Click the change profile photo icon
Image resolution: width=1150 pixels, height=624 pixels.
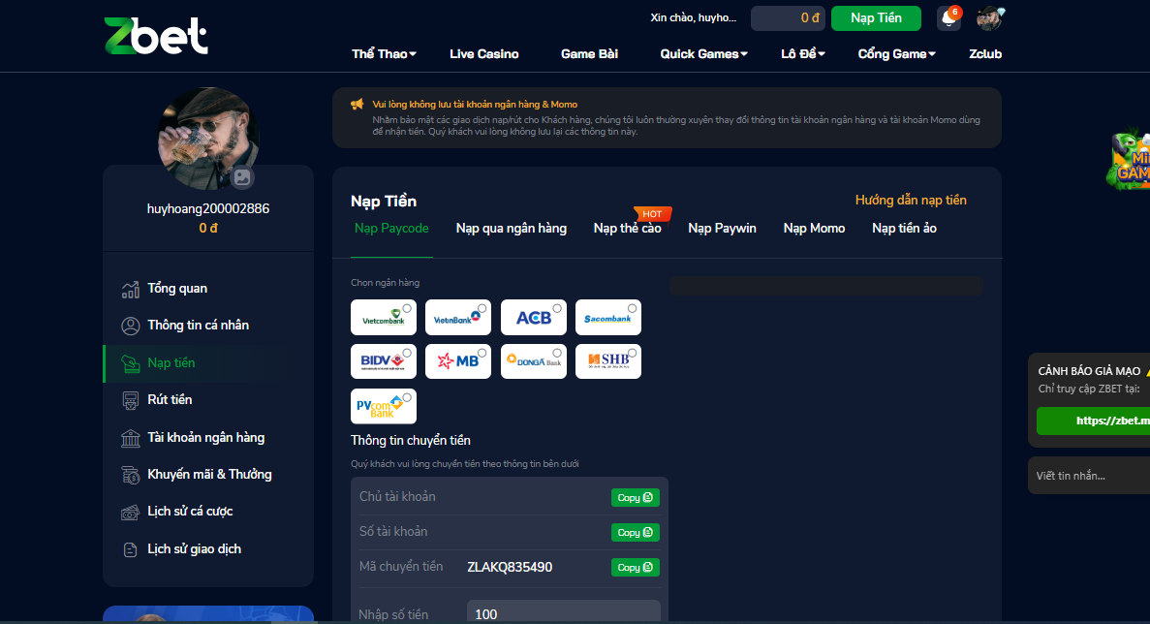click(x=242, y=177)
